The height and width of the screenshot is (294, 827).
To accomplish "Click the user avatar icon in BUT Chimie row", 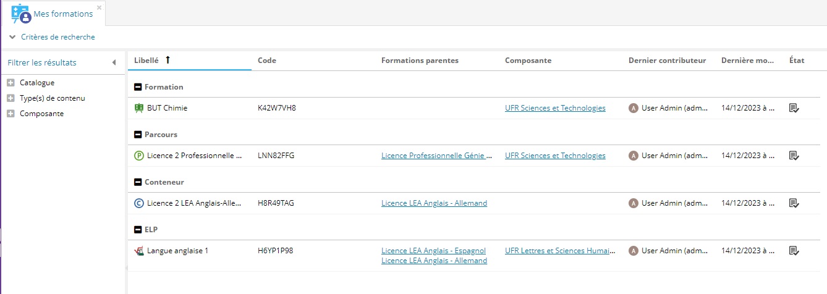I will (633, 108).
